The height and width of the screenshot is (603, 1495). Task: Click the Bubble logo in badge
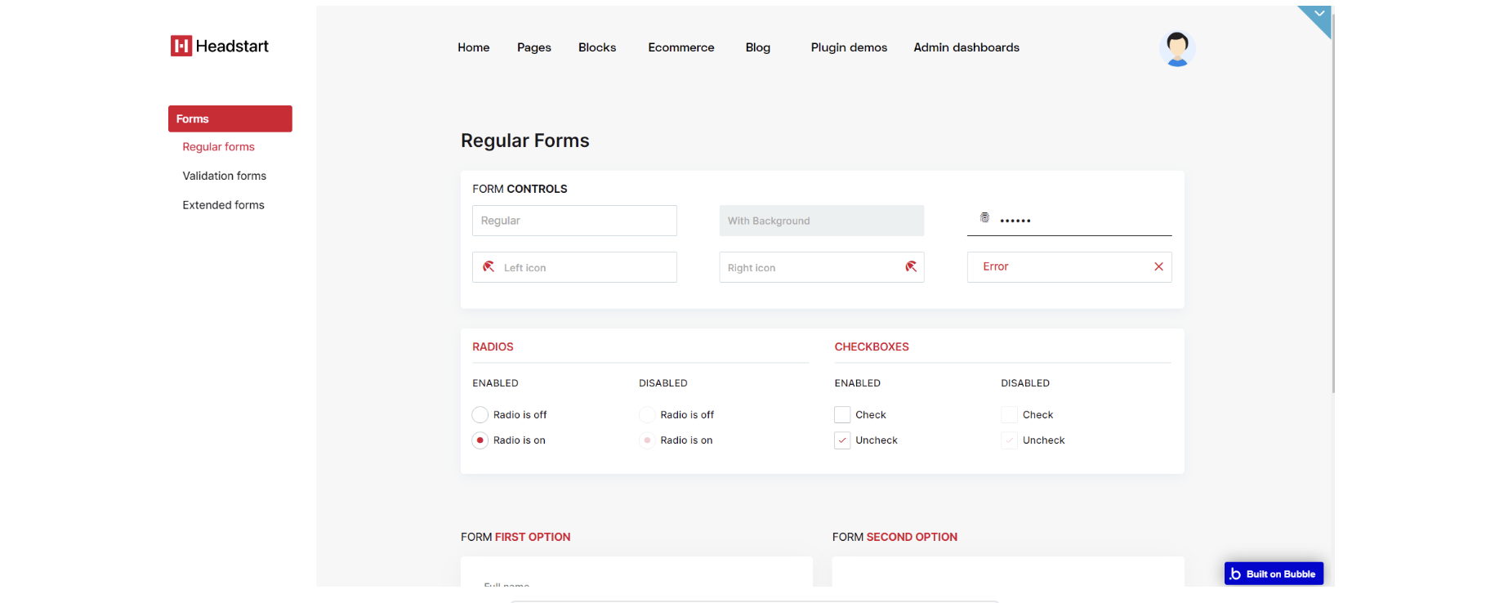point(1235,574)
